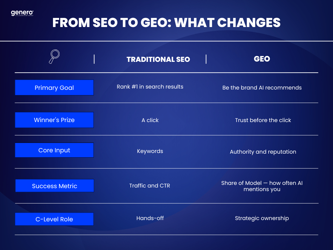Click the 'Hands-off' cell
Screen dimensions: 333x250
(x=150, y=218)
